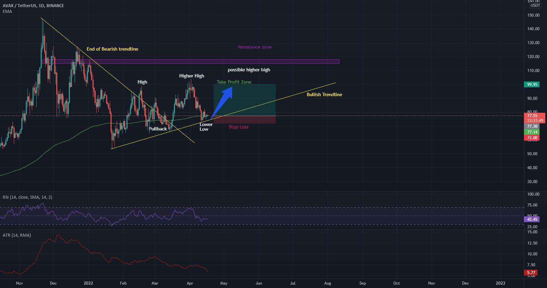Click the green 77.14 EMA price label
The image size is (547, 288).
coord(532,132)
